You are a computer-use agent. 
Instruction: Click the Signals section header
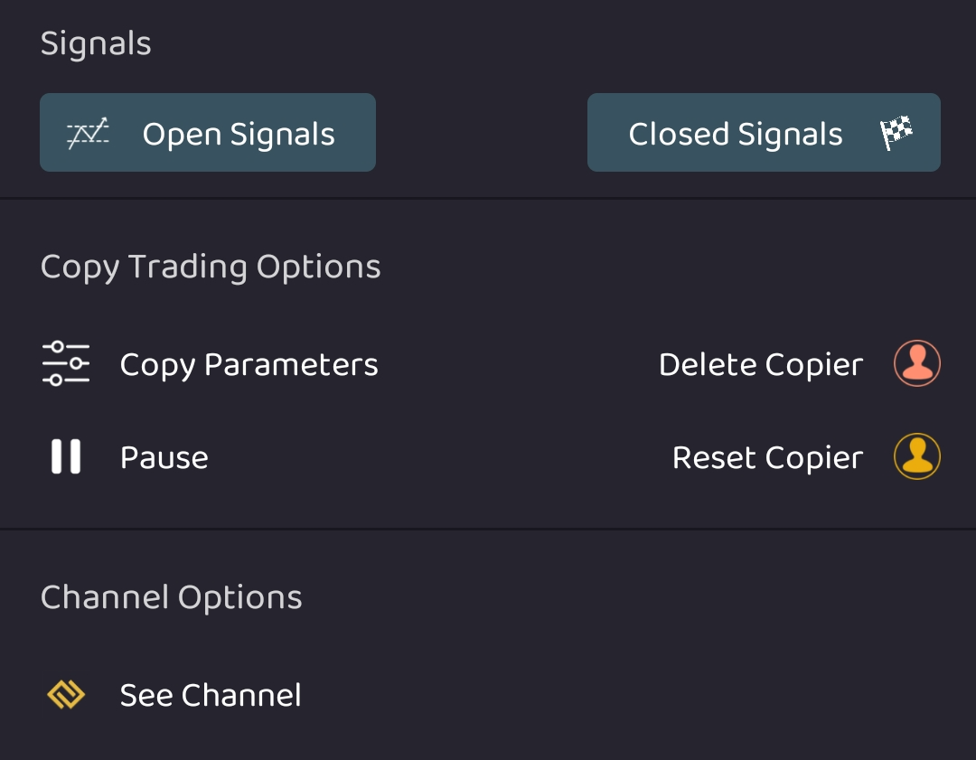(x=96, y=42)
